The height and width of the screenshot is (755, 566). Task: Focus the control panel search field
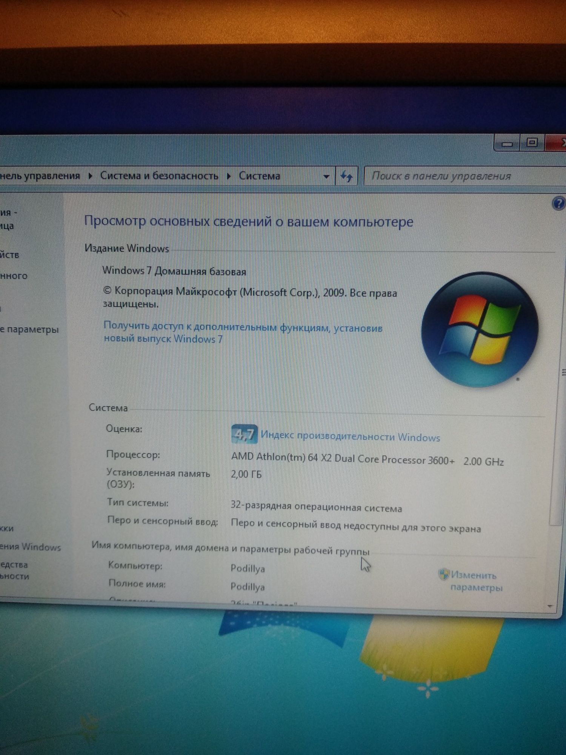pos(465,176)
